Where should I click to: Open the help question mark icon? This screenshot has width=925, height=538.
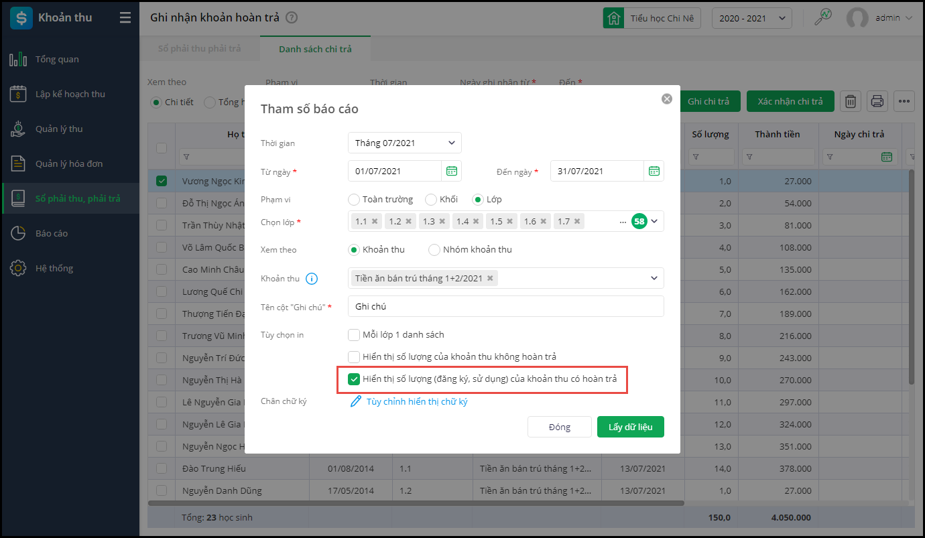[x=291, y=18]
